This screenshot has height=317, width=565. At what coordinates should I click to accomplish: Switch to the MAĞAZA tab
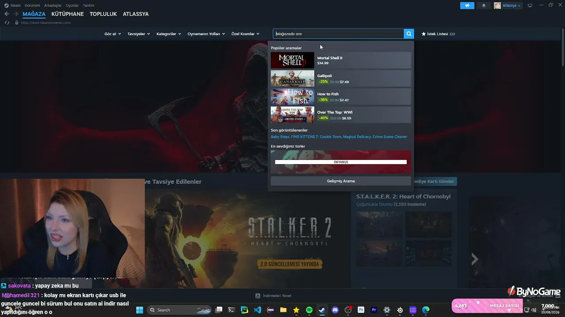[34, 14]
